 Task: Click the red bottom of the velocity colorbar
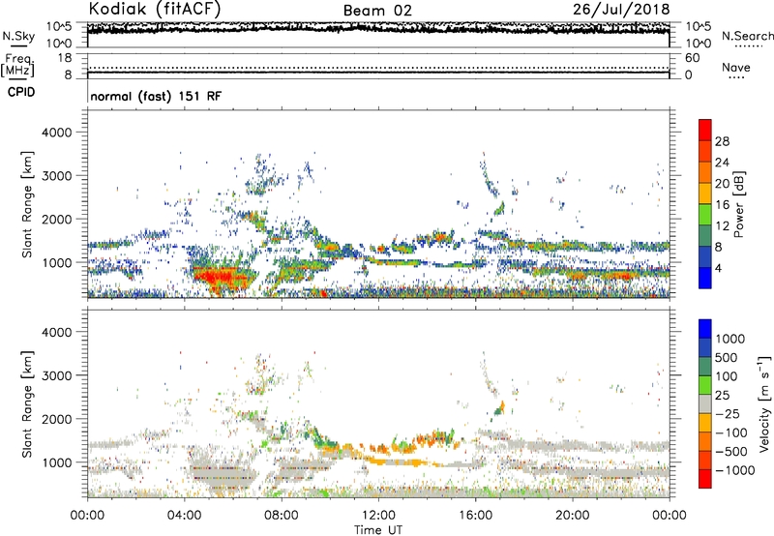tap(705, 479)
